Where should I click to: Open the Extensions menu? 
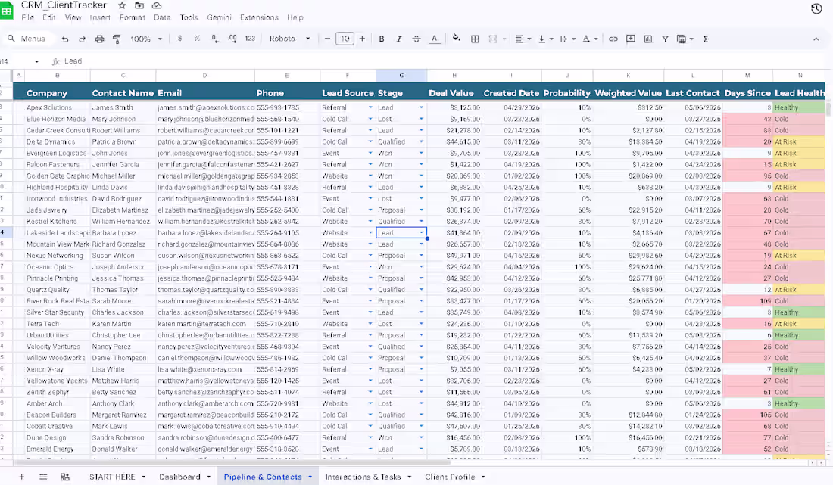click(x=259, y=17)
